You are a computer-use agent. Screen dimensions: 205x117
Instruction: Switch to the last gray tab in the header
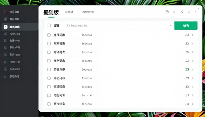pos(88,12)
